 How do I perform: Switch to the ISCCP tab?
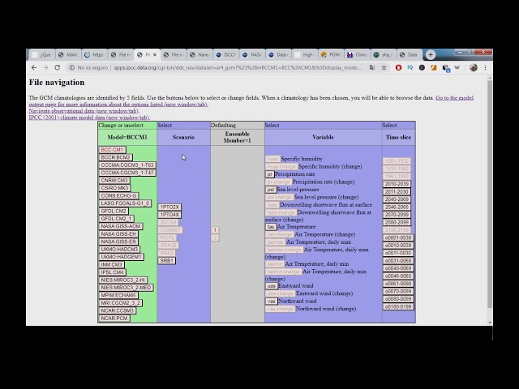point(226,55)
